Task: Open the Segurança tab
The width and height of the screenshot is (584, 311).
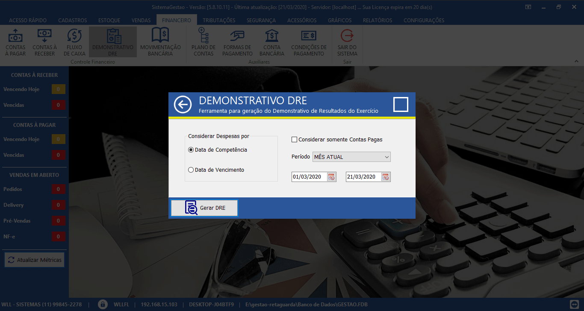Action: coord(261,20)
